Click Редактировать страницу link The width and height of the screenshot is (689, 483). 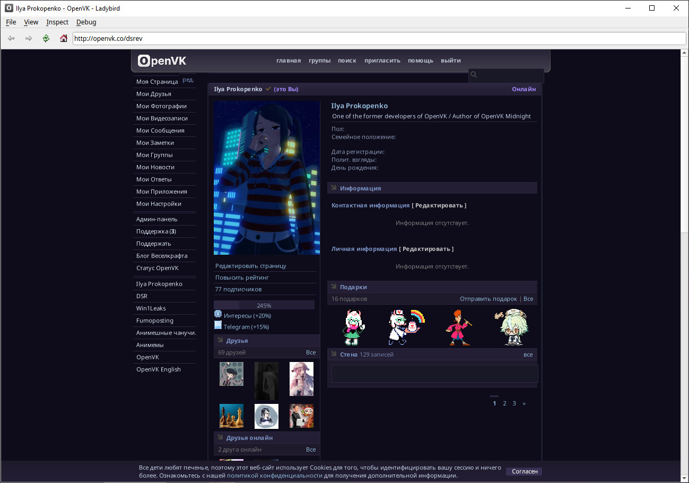[250, 266]
